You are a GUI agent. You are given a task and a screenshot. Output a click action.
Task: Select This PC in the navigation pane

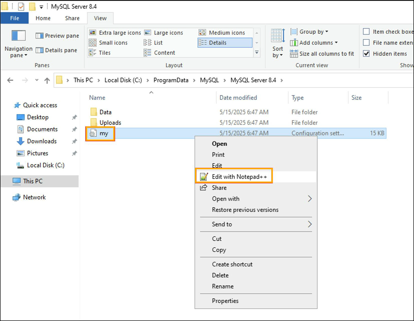pyautogui.click(x=39, y=181)
